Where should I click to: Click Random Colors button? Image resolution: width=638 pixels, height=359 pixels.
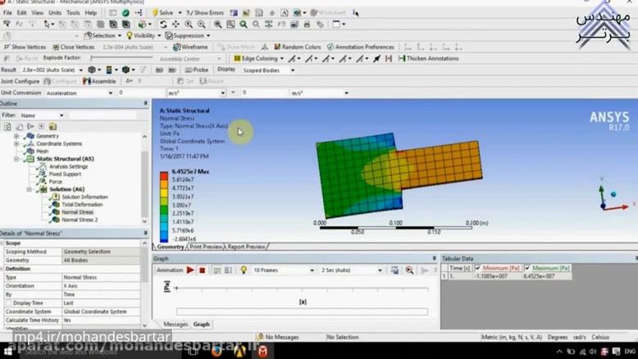click(x=298, y=48)
